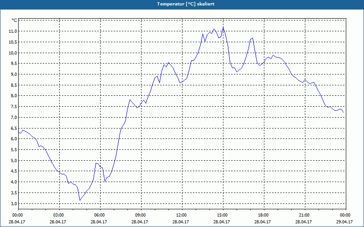The height and width of the screenshot is (227, 364).
Task: Select the 10,0 y-axis value
Action: click(13, 53)
